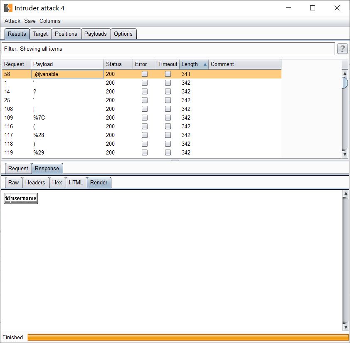Sort by the Payload column header
Image resolution: width=350 pixels, height=343 pixels.
(x=67, y=64)
